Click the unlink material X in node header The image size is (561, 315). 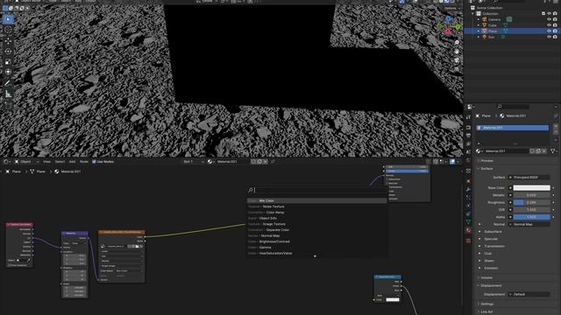265,161
